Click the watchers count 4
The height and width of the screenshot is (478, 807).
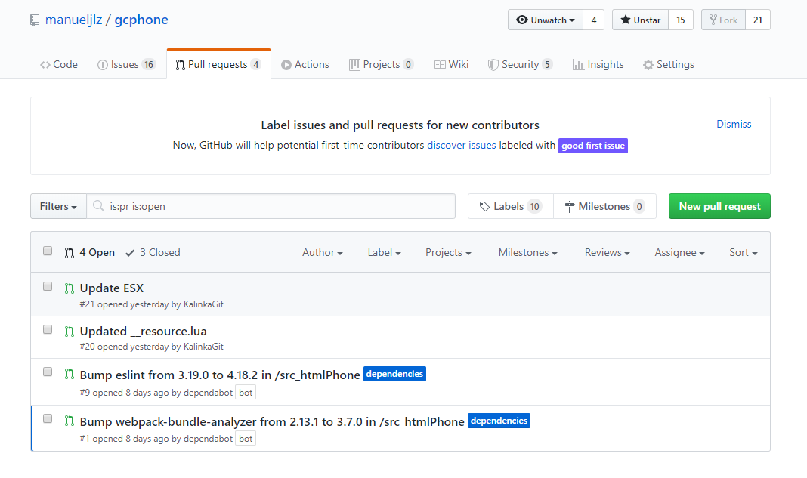pos(593,20)
